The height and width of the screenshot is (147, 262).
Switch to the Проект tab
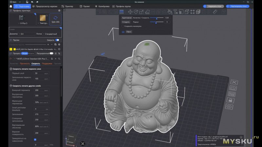(85, 6)
